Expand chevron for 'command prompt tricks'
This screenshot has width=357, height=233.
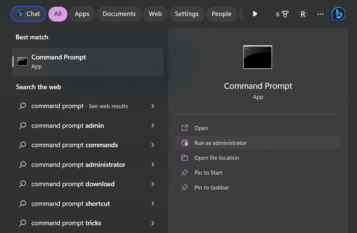tap(153, 223)
